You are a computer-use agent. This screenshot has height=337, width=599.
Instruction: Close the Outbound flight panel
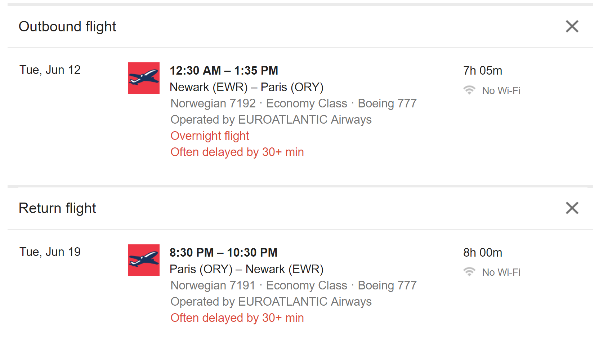click(572, 26)
